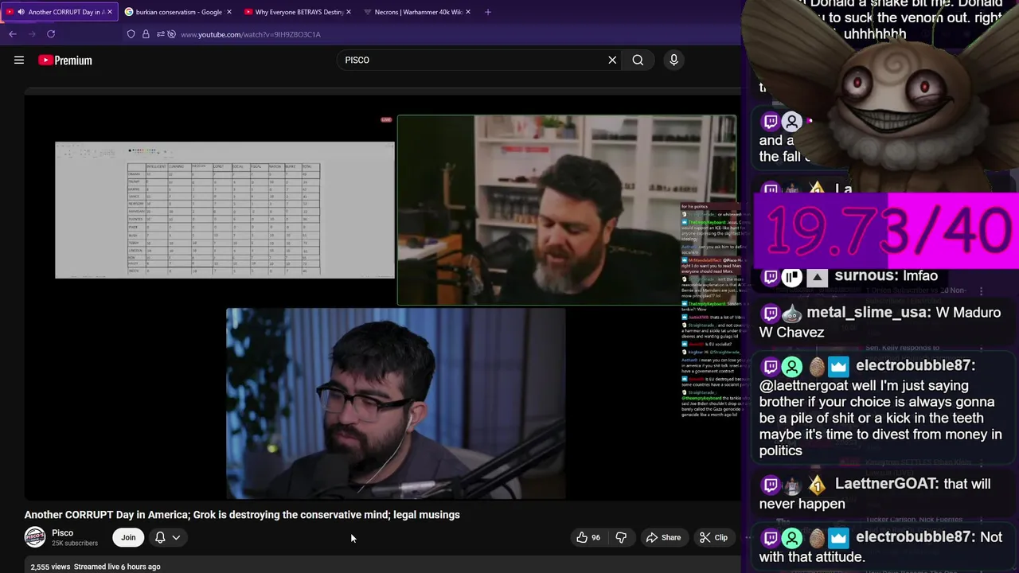This screenshot has height=573, width=1019.
Task: Close the Necrons Warhammer 40k Wiki tab
Action: pyautogui.click(x=467, y=12)
